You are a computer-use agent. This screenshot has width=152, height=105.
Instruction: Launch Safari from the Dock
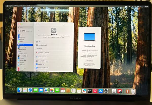[x=30, y=90]
